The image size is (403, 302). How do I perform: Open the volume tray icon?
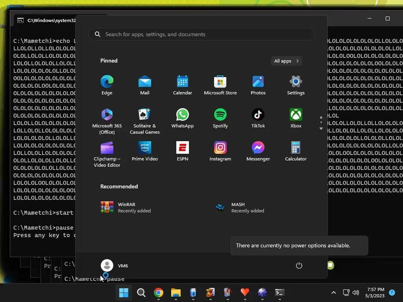pyautogui.click(x=356, y=293)
